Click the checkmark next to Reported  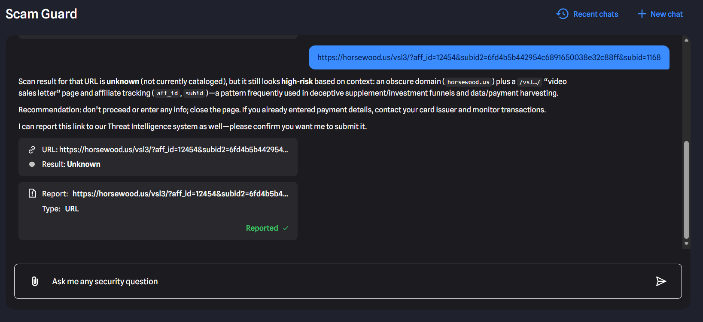click(x=286, y=228)
